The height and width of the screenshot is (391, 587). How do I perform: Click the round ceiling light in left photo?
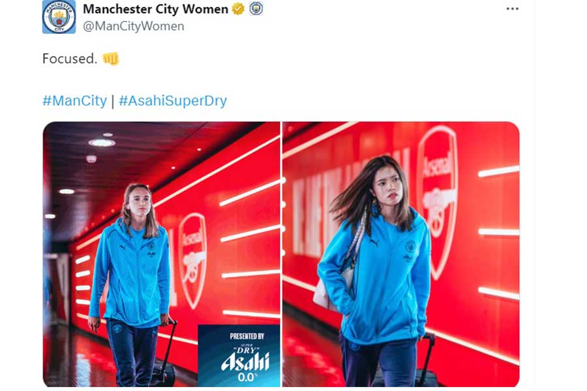[101, 143]
